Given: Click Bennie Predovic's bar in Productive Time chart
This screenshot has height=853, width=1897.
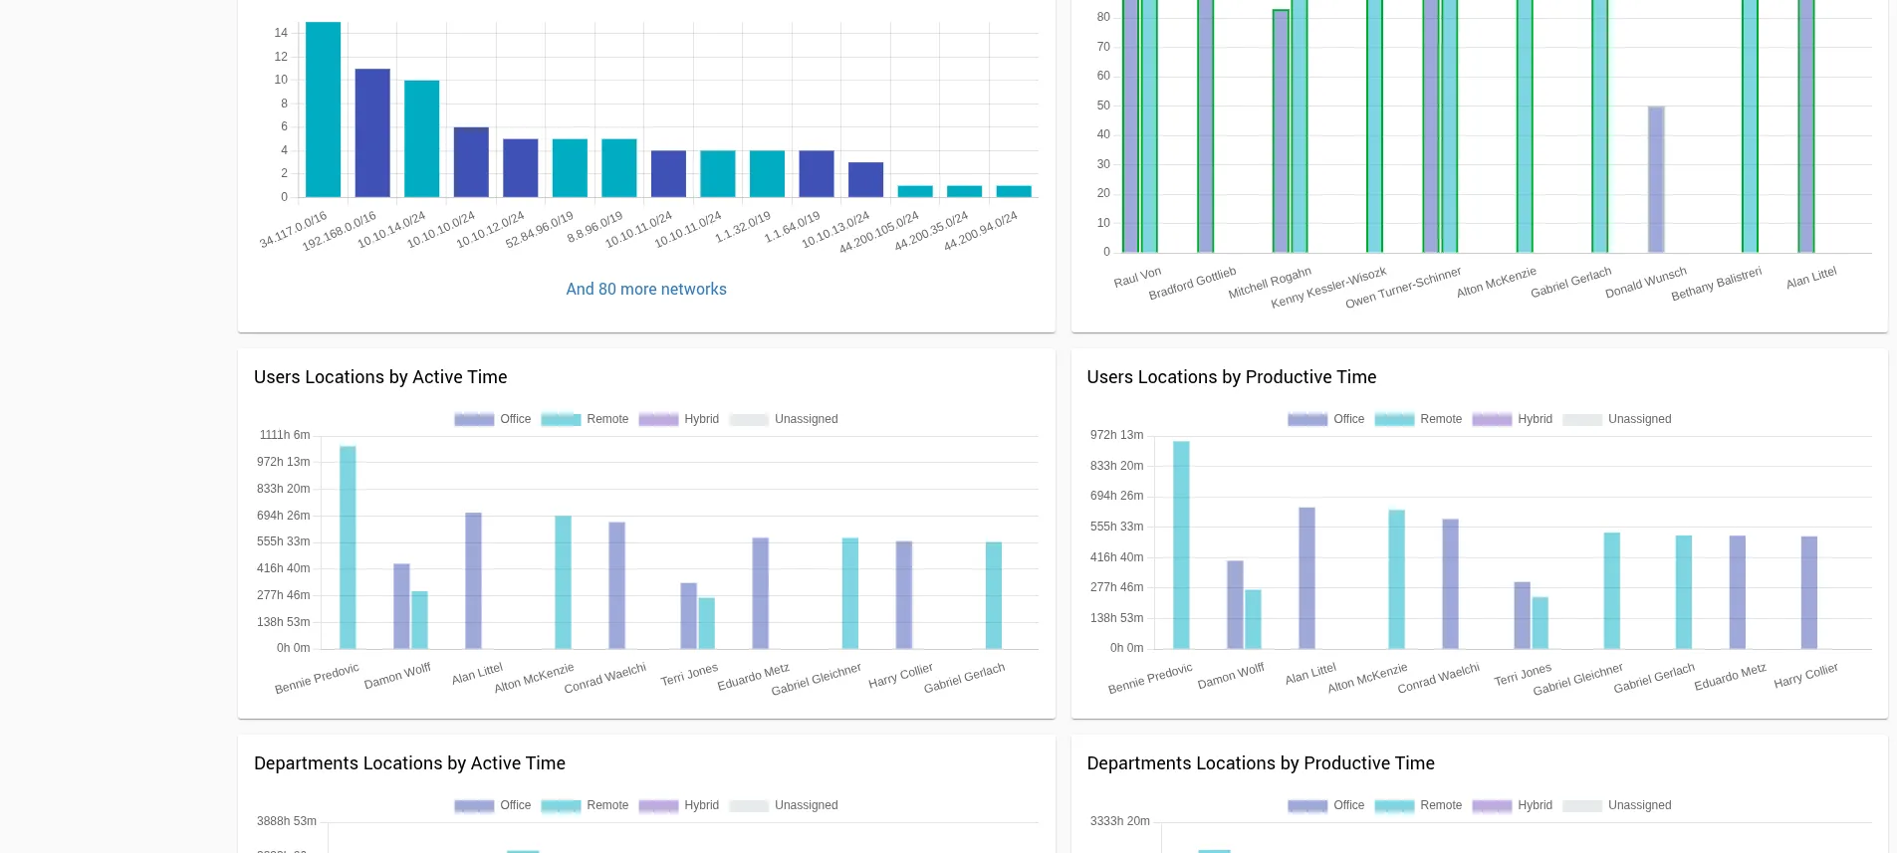Looking at the screenshot, I should (x=1181, y=545).
